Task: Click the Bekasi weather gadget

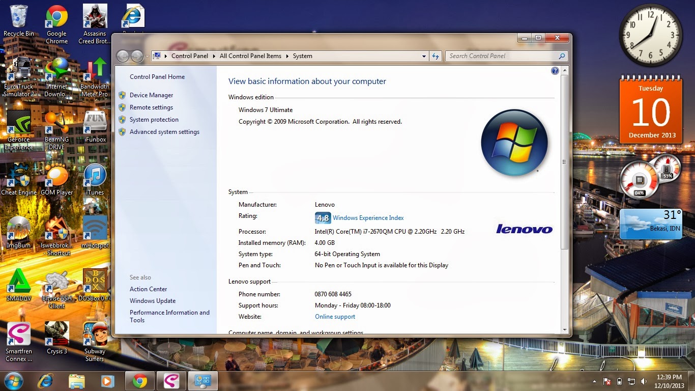Action: click(x=651, y=225)
